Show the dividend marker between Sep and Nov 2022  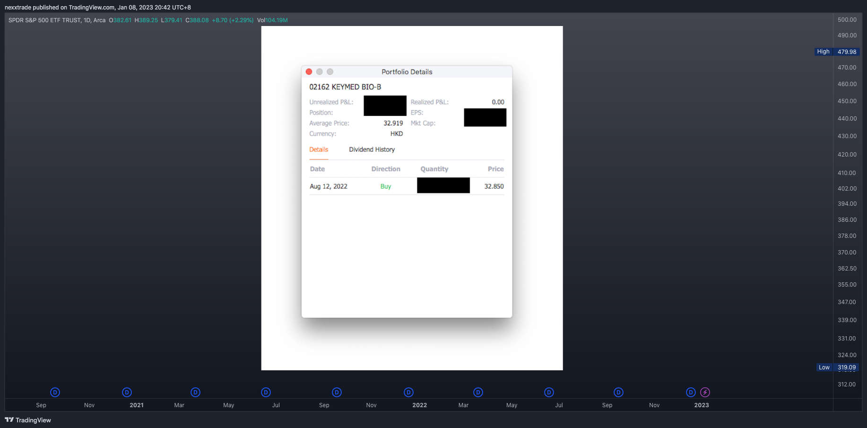pyautogui.click(x=618, y=392)
